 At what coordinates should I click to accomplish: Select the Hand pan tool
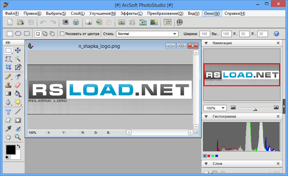8,137
